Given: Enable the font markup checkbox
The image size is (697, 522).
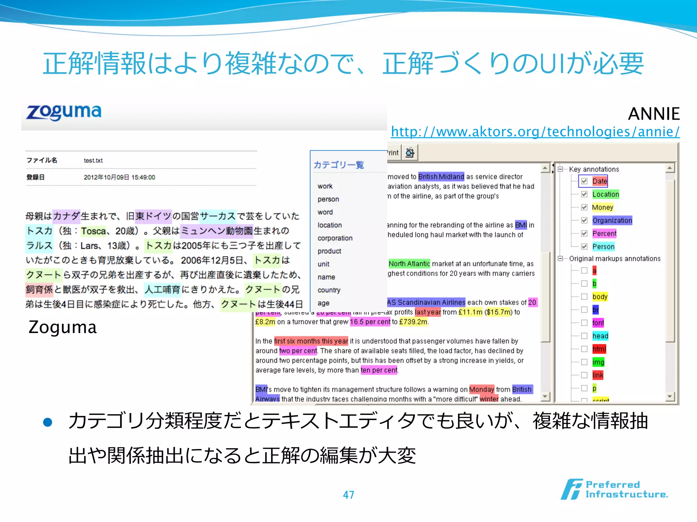Looking at the screenshot, I should 584,323.
